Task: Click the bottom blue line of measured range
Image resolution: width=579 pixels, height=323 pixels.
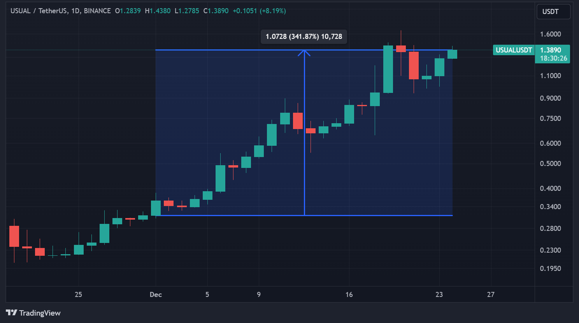Action: coord(233,215)
